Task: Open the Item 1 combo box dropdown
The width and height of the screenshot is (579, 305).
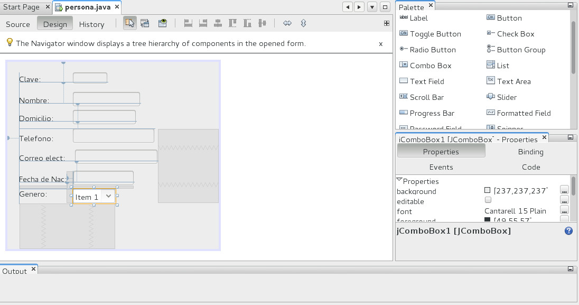Action: [108, 196]
